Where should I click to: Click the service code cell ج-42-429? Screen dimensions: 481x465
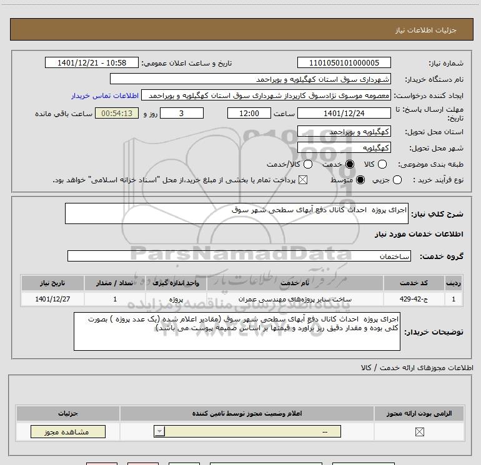click(x=414, y=299)
